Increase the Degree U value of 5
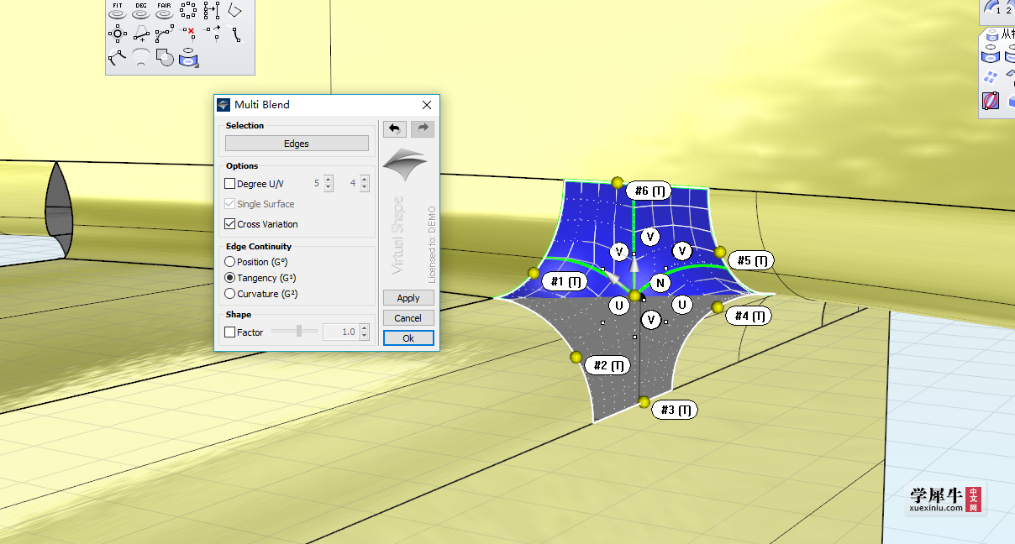 click(329, 180)
